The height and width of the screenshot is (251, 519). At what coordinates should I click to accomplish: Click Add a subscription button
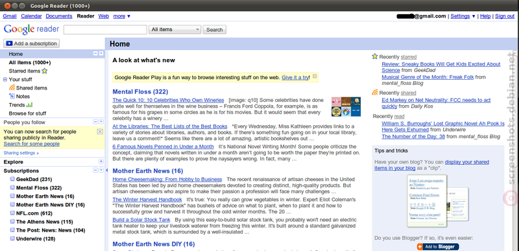(31, 43)
